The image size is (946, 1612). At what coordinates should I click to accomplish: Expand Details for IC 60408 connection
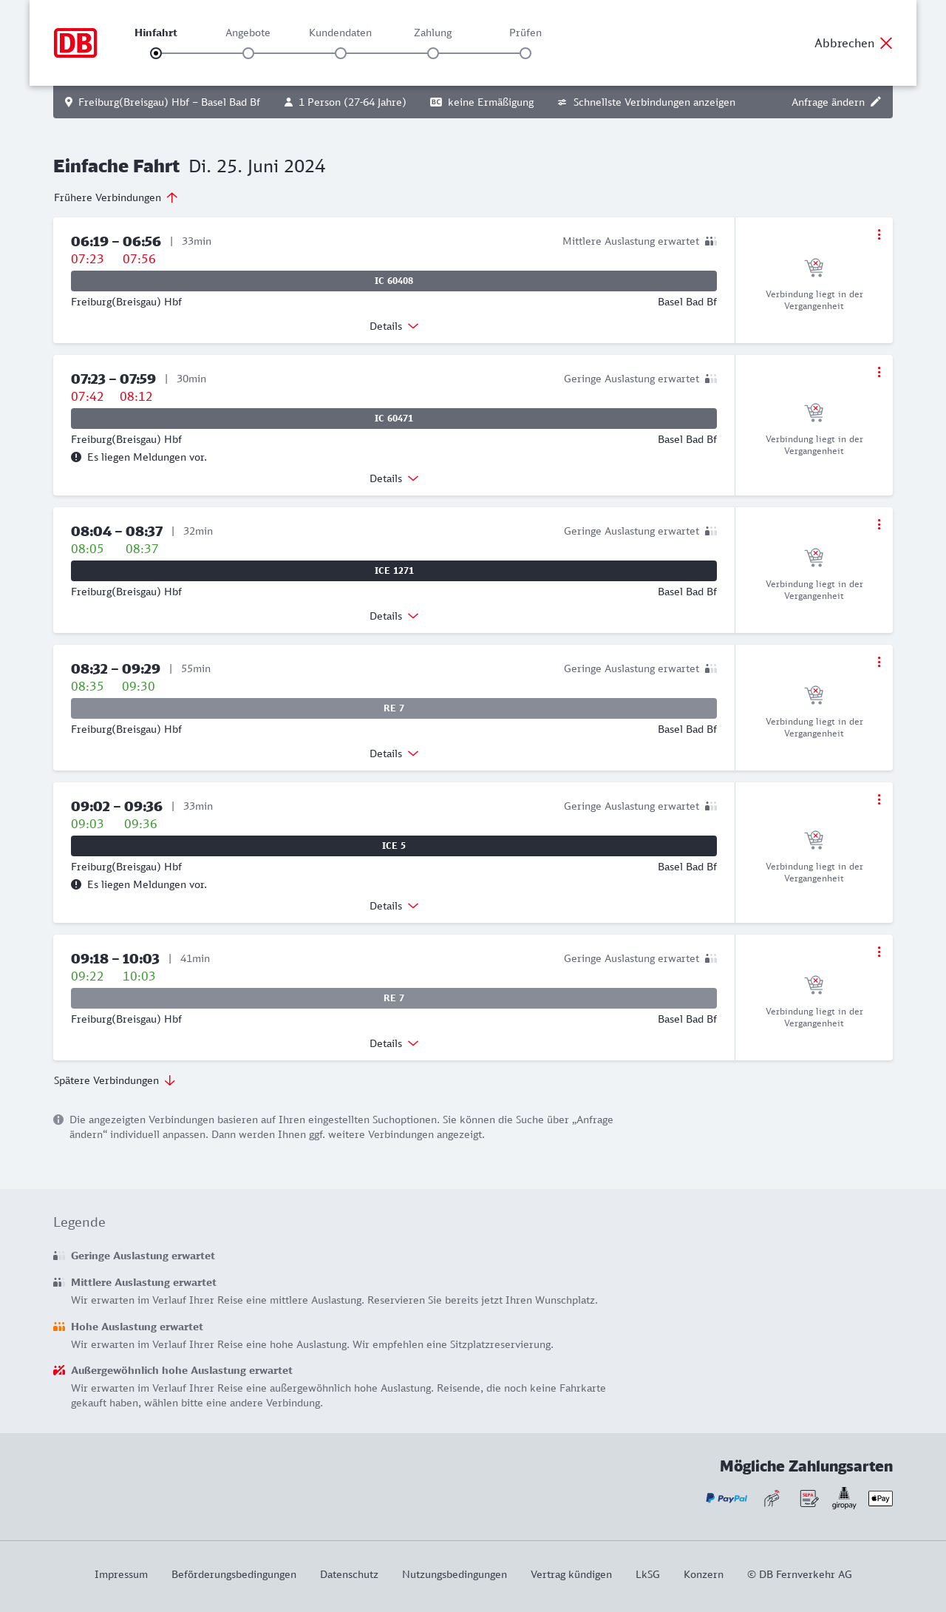pyautogui.click(x=394, y=326)
